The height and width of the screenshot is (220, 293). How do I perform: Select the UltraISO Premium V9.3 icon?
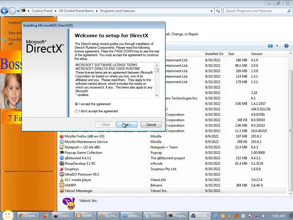62,174
